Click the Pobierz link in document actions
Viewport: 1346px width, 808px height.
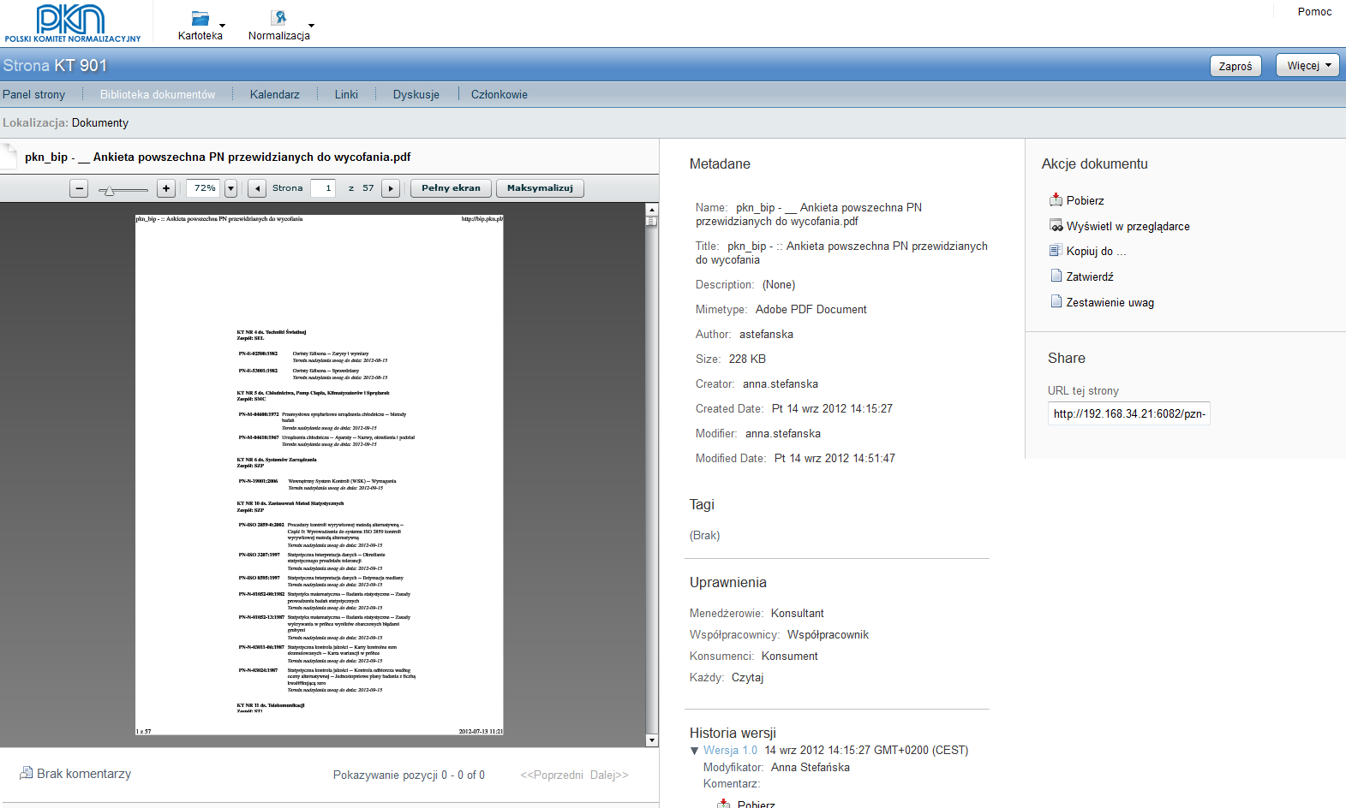[x=1086, y=200]
